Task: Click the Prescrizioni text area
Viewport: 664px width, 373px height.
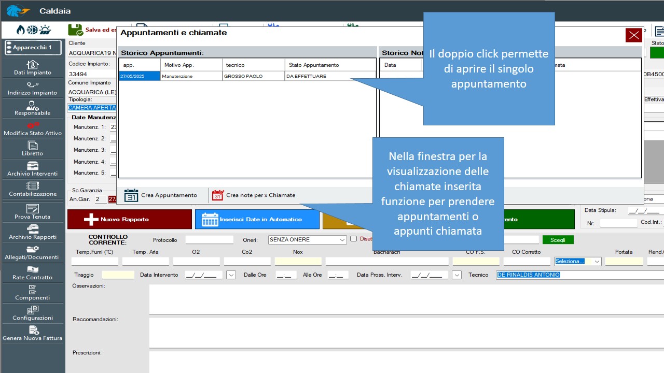Action: point(407,362)
